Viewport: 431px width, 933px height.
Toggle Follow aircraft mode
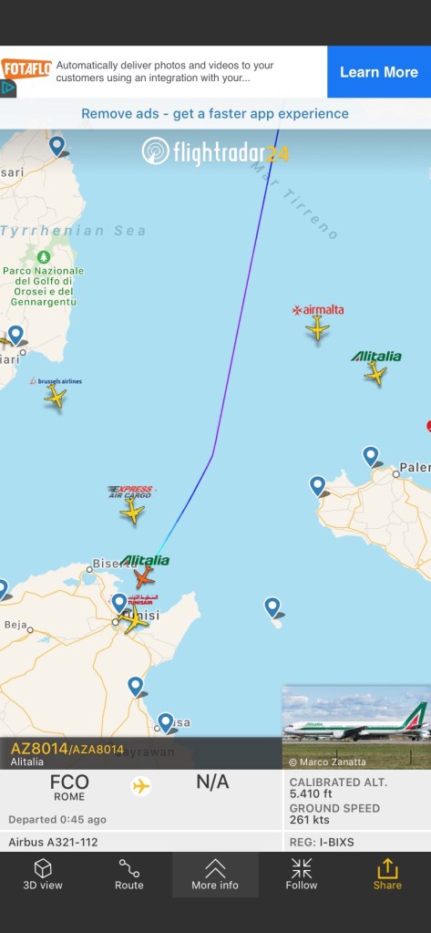[x=302, y=874]
